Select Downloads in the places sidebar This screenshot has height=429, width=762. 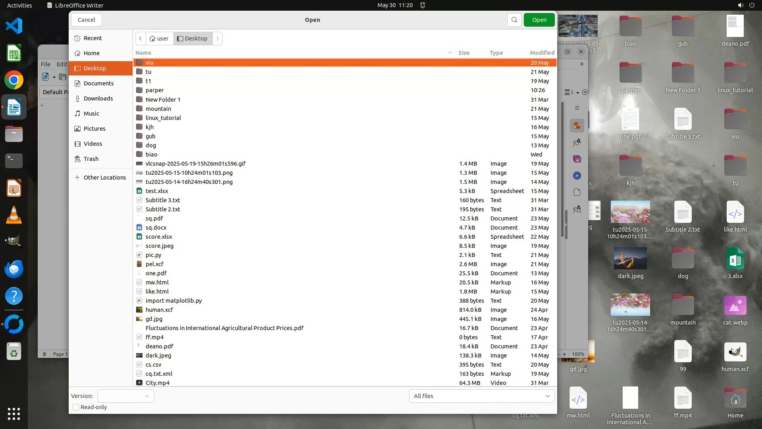[x=98, y=99]
